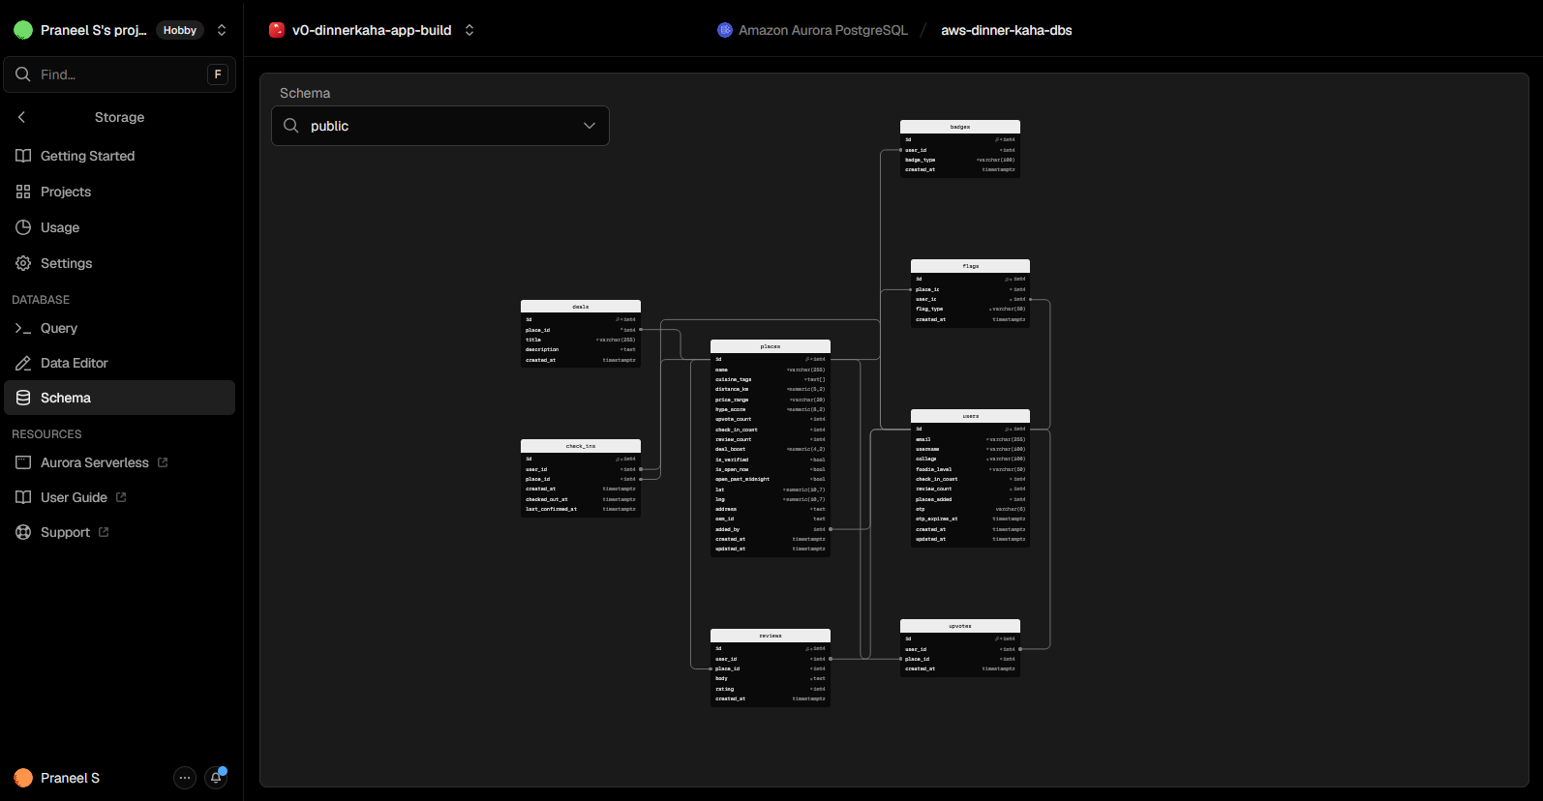The height and width of the screenshot is (801, 1543).
Task: Open the project switcher beside v0-dinnerkaha-app-build
Action: [x=469, y=30]
